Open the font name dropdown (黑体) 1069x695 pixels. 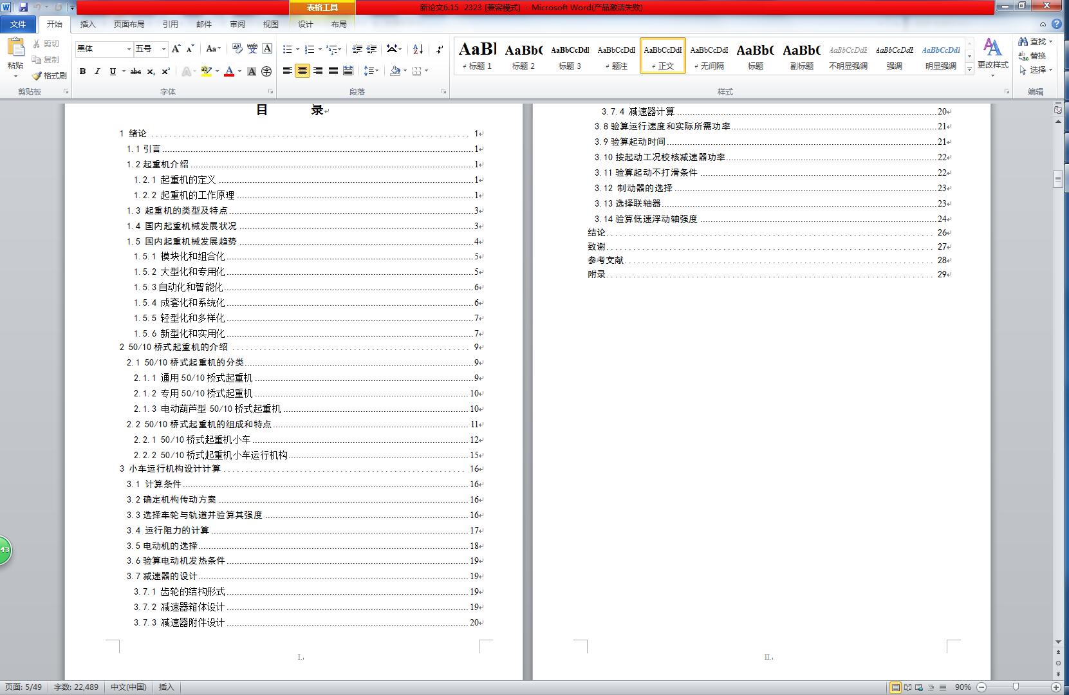click(x=127, y=49)
